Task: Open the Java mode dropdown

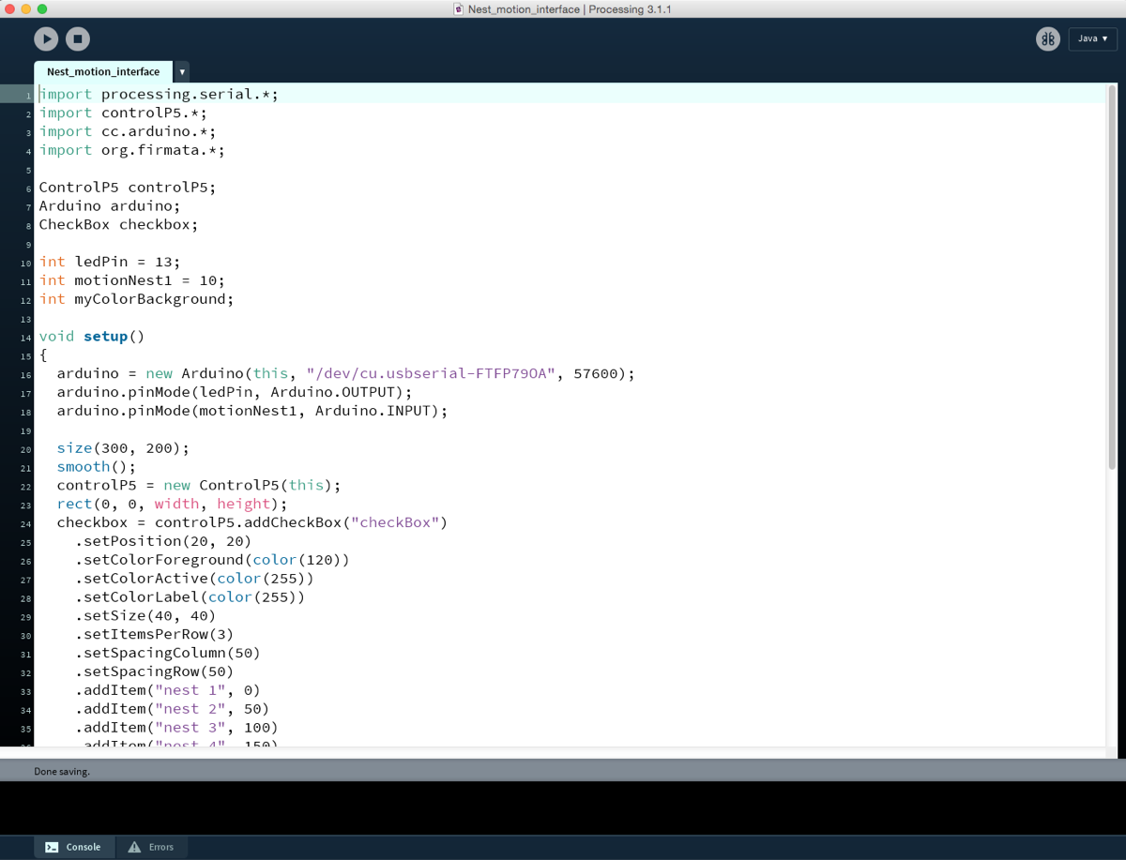Action: 1093,38
